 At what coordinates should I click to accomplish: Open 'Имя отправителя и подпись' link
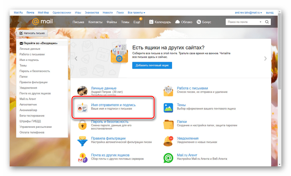coord(113,105)
